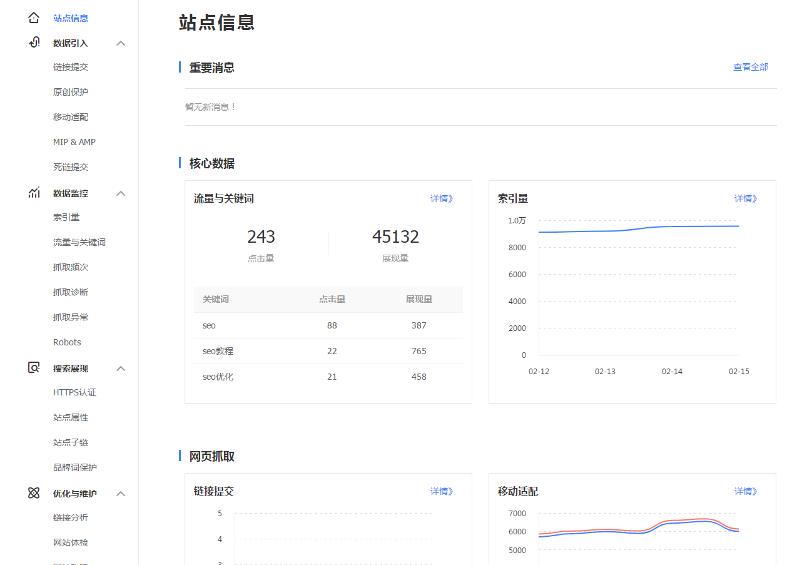Click the 搜索展现 magnifier icon
802x565 pixels.
point(33,368)
